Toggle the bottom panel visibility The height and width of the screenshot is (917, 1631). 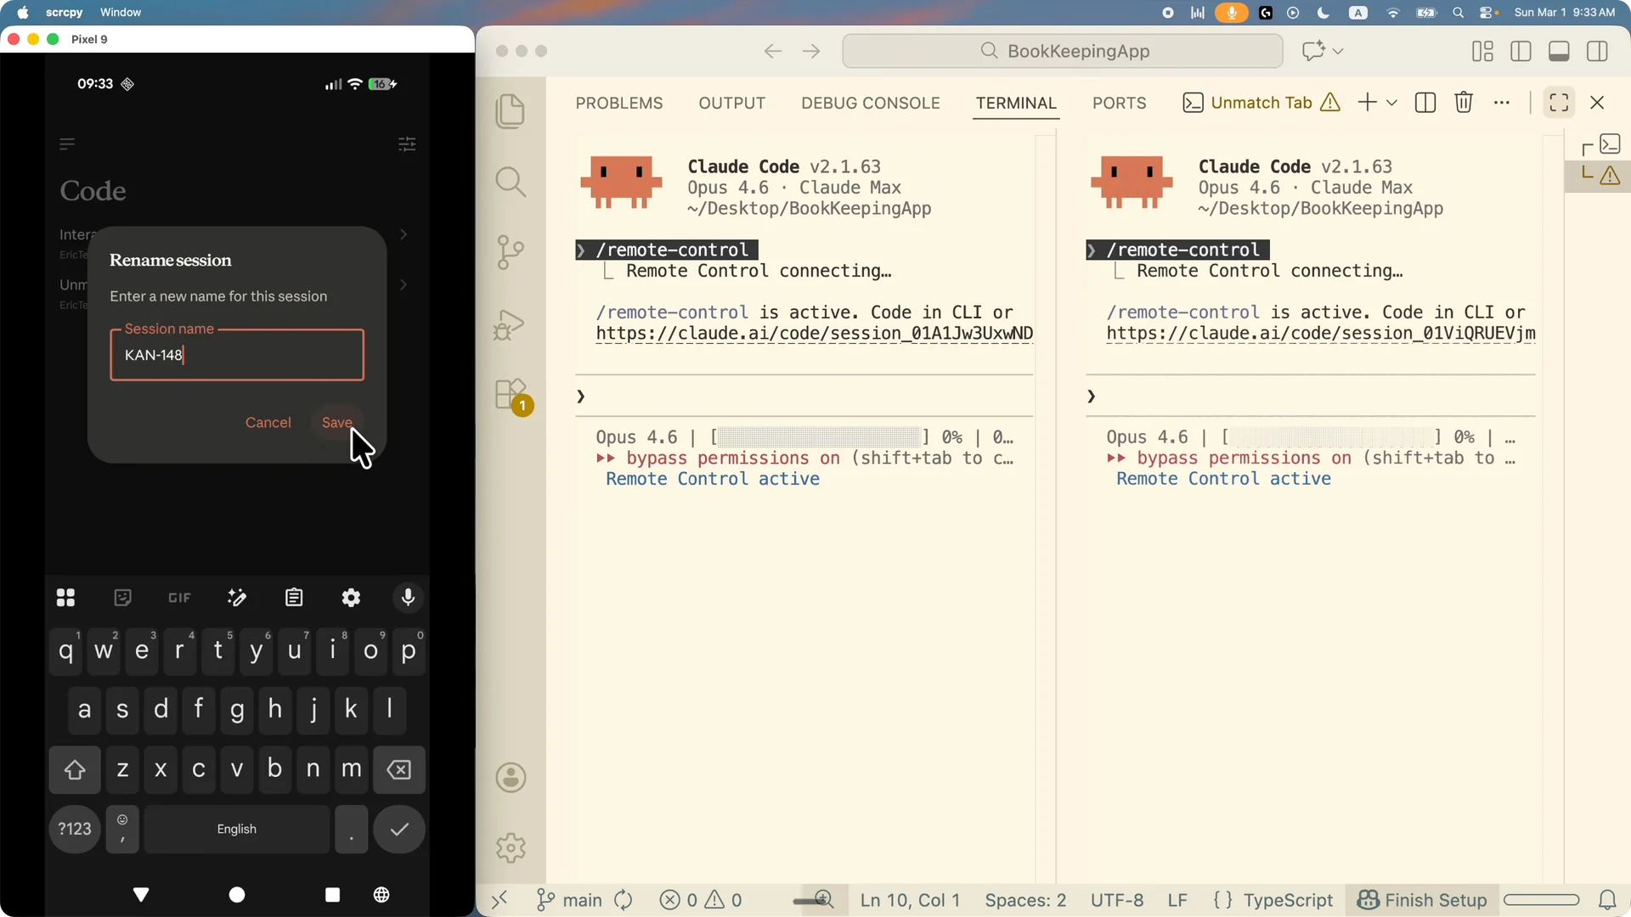coord(1559,51)
